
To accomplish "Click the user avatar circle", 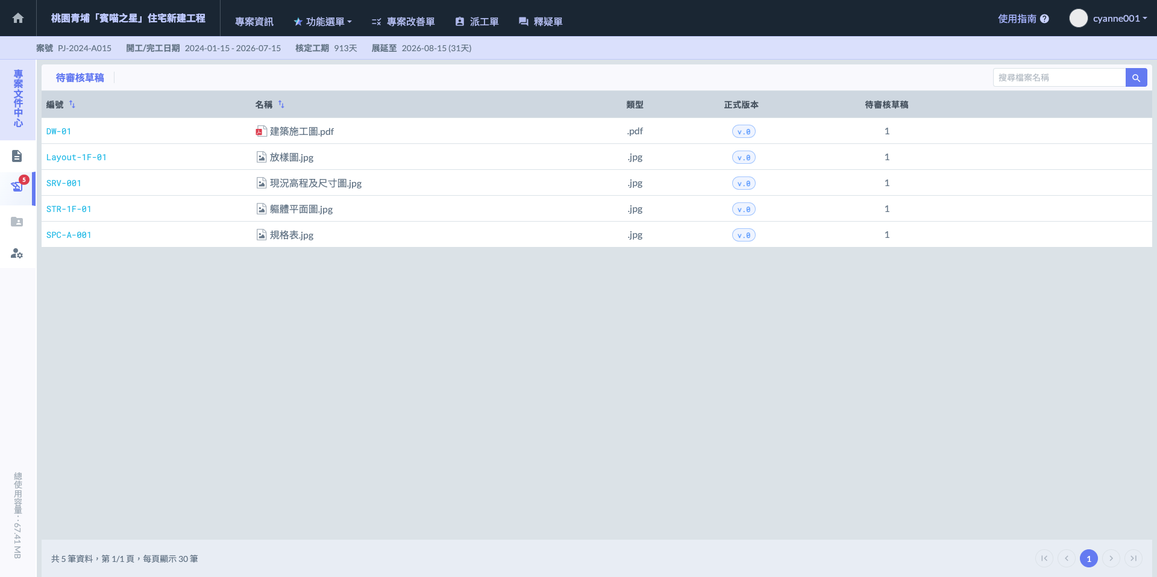I will [1078, 18].
